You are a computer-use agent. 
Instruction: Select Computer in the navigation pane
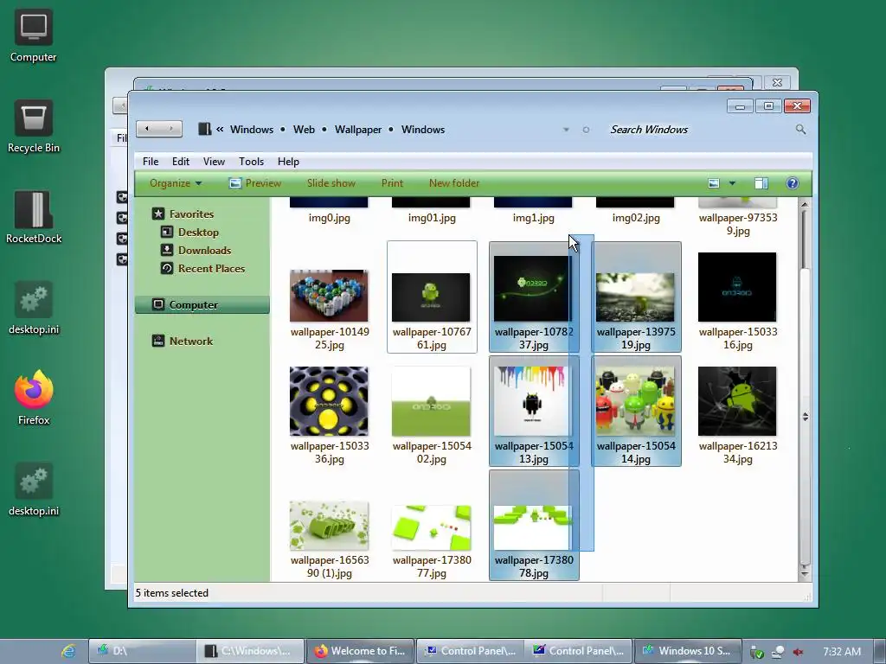click(x=202, y=305)
